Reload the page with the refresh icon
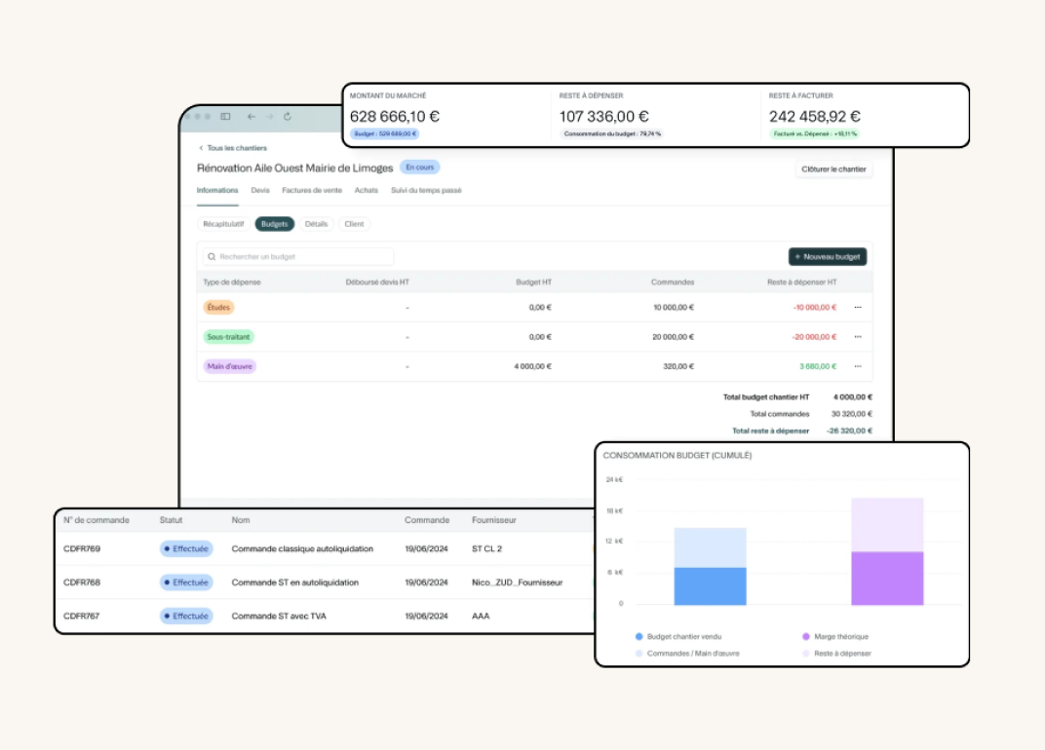Image resolution: width=1045 pixels, height=750 pixels. click(x=288, y=117)
